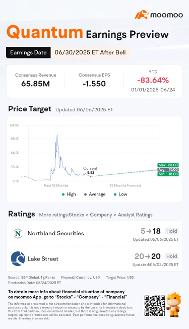Click the green Low legend dot

pyautogui.click(x=115, y=194)
